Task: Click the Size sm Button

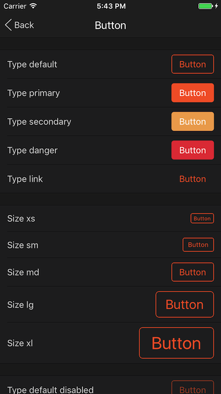Action: (198, 245)
